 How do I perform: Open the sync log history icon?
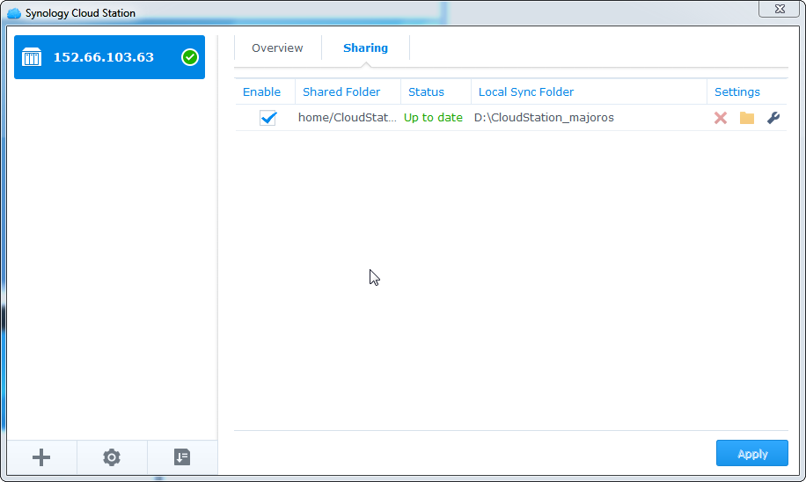(182, 457)
